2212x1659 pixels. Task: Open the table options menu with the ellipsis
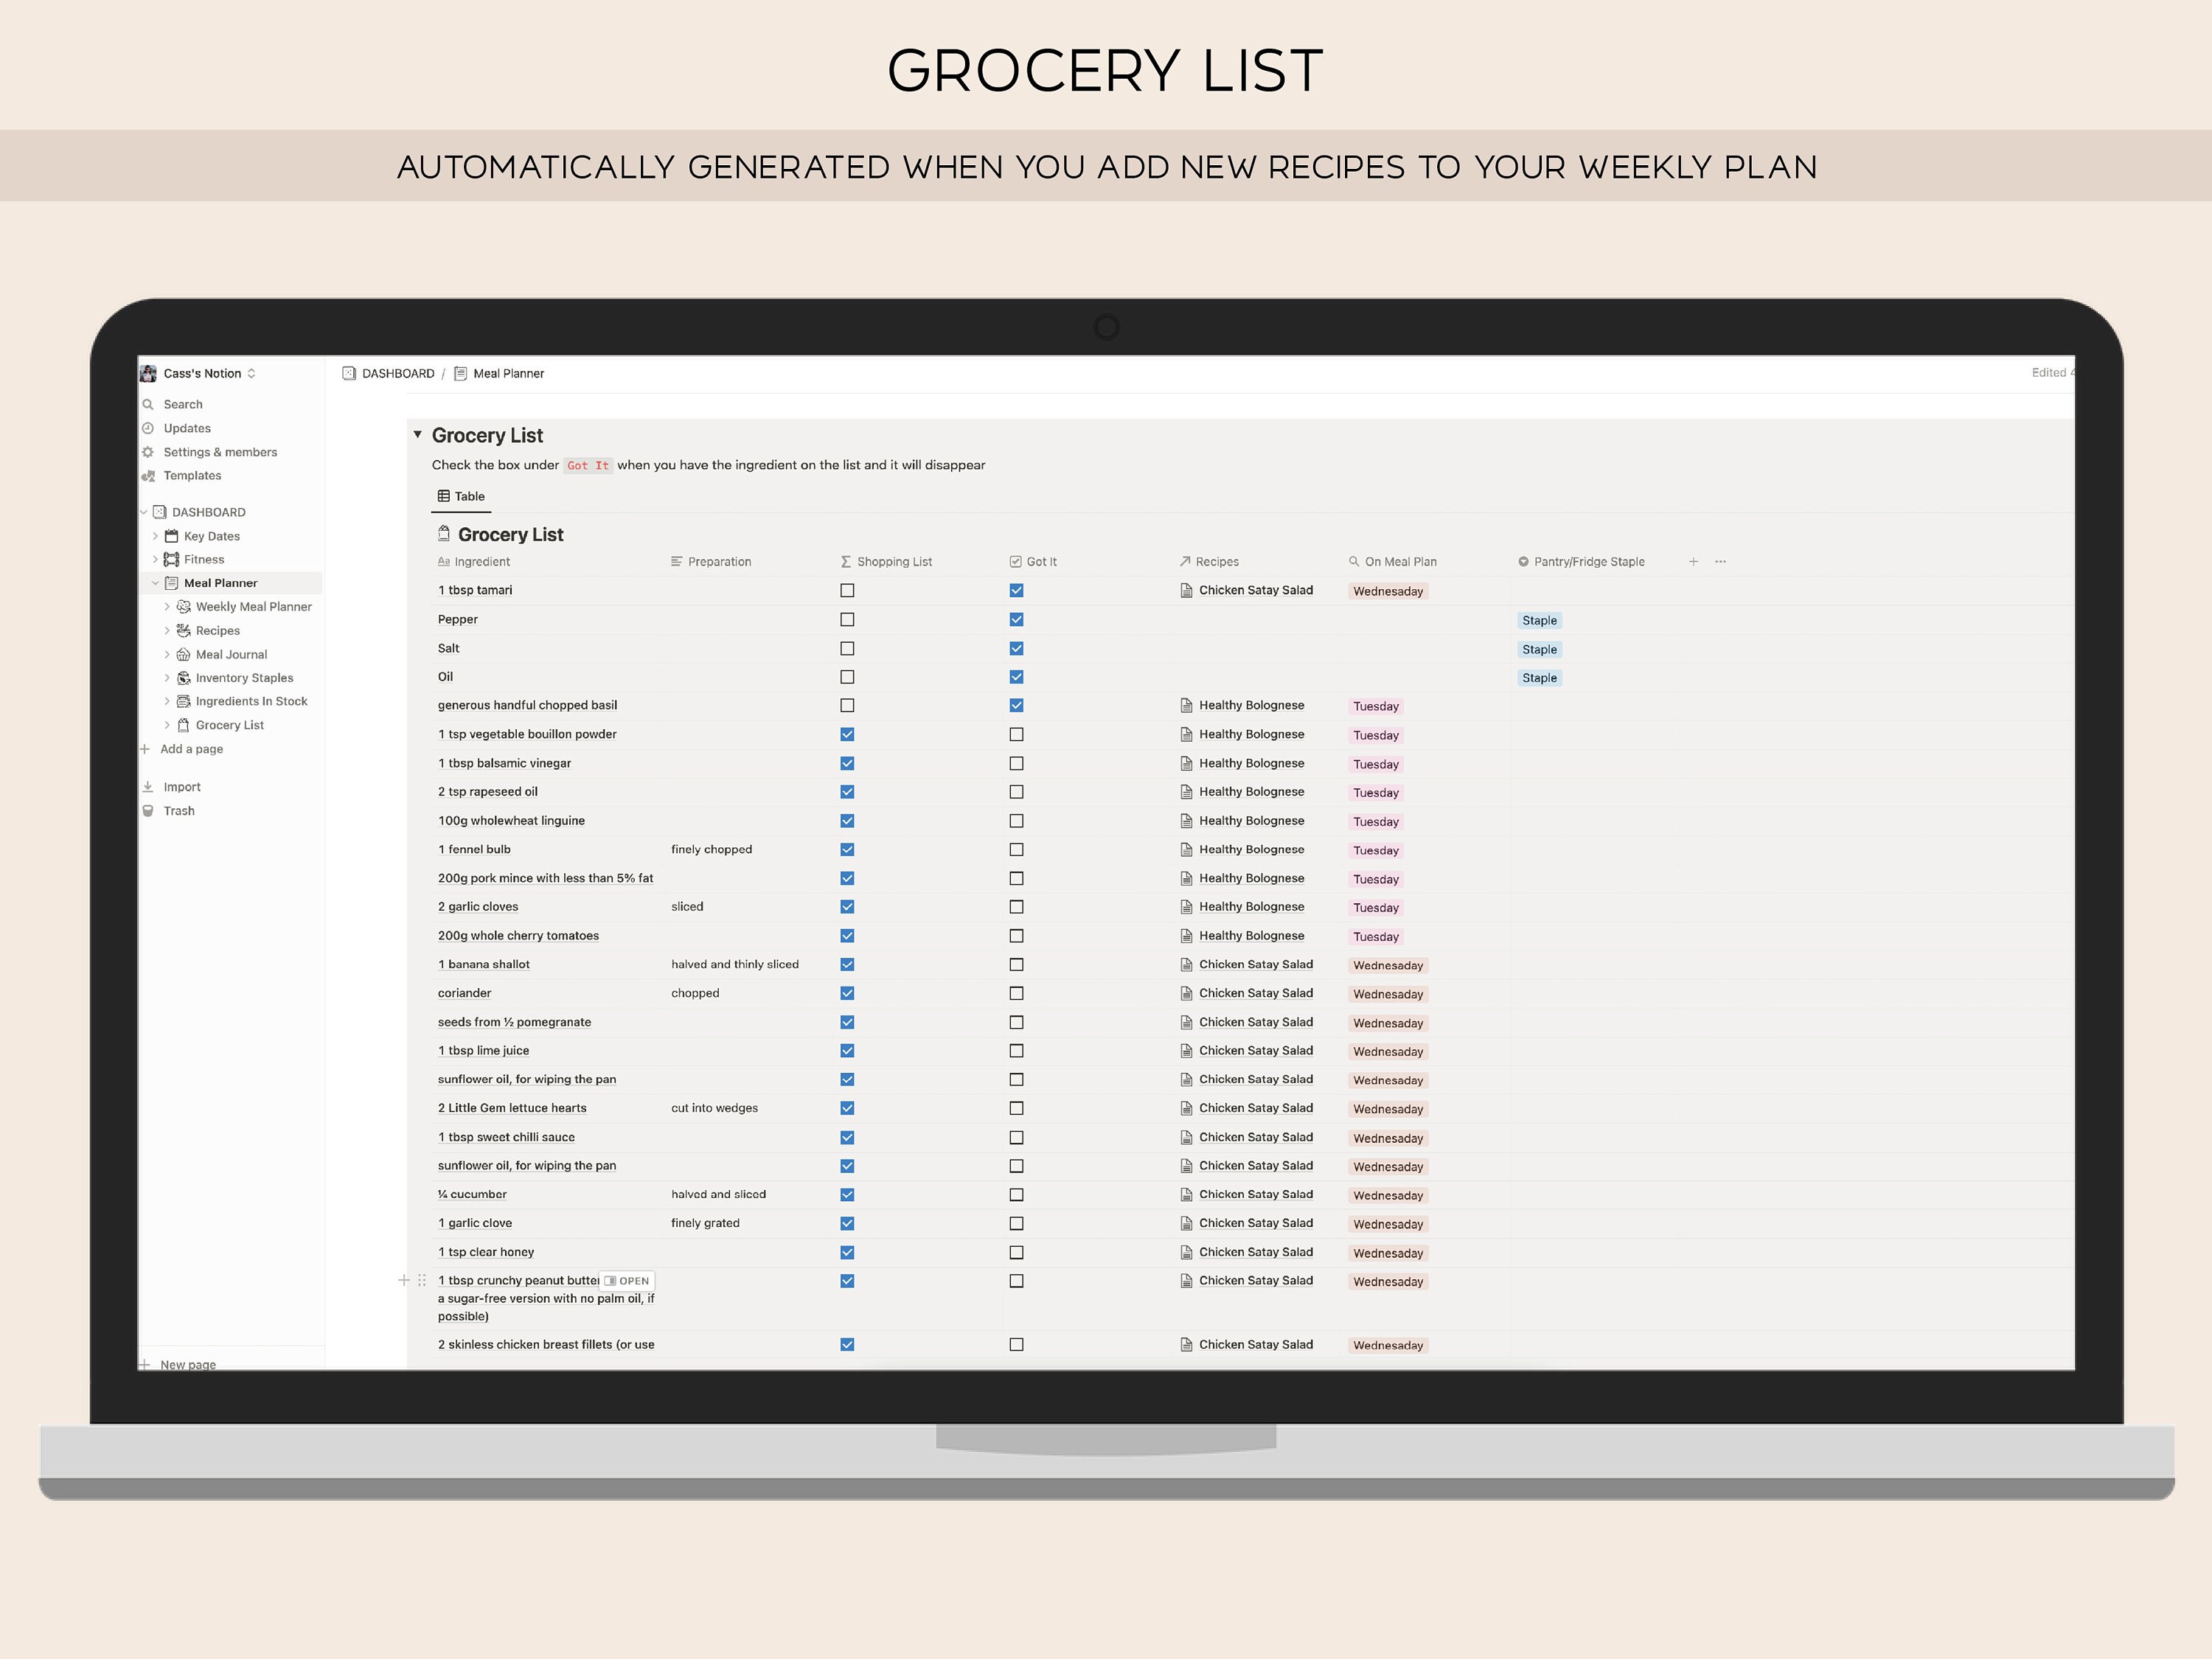click(x=1720, y=561)
